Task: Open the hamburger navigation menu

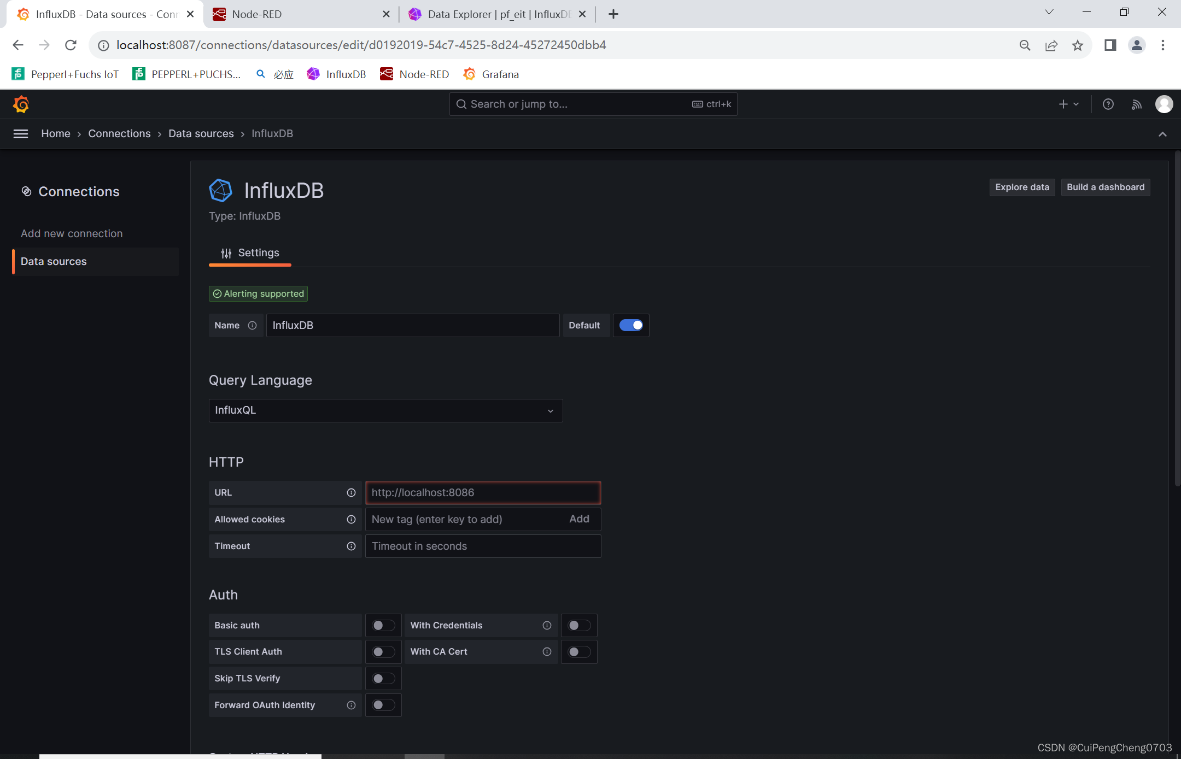Action: (20, 134)
